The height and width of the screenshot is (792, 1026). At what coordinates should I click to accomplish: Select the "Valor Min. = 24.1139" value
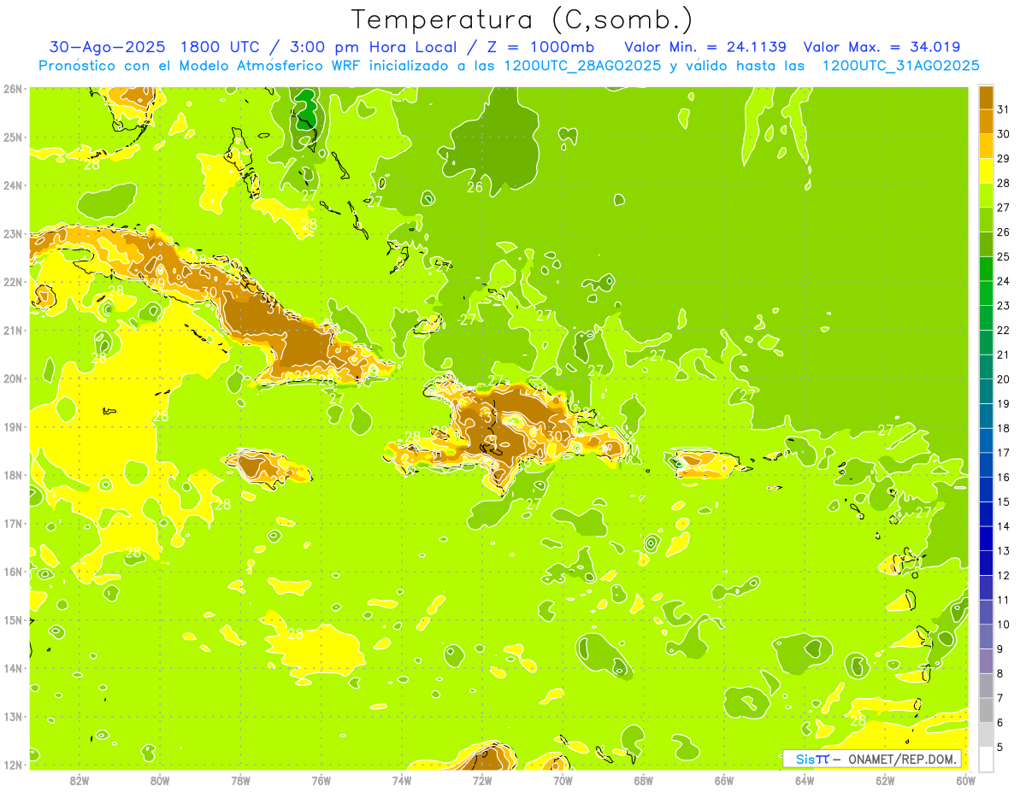pos(705,47)
